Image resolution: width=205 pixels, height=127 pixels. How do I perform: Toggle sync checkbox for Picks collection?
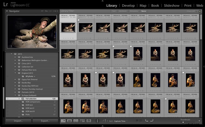(7, 115)
